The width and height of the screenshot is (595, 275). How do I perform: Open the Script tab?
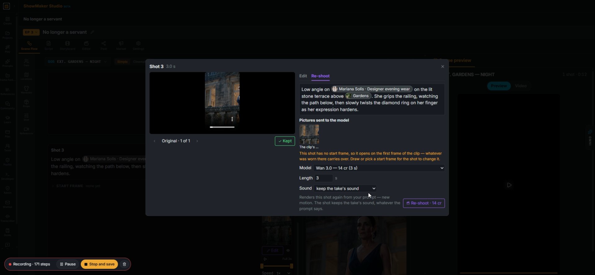point(49,46)
